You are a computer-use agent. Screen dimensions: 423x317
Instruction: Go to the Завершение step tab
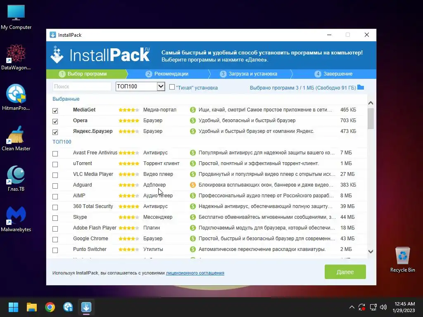pos(334,74)
